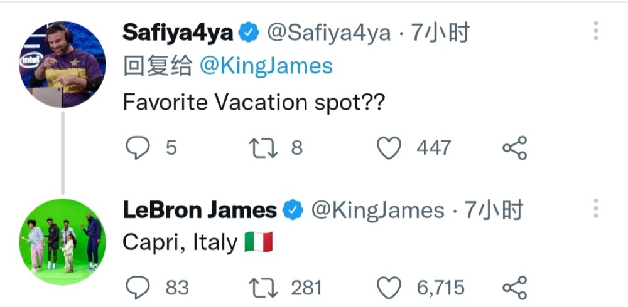Retweet Safiya4ya's Favorite Vacation spot tweet
Image resolution: width=628 pixels, height=307 pixels.
263,148
